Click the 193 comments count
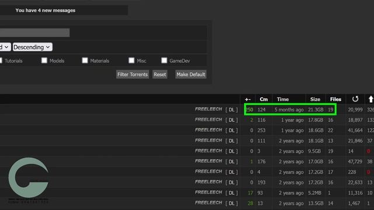This screenshot has height=210, width=374. (261, 183)
